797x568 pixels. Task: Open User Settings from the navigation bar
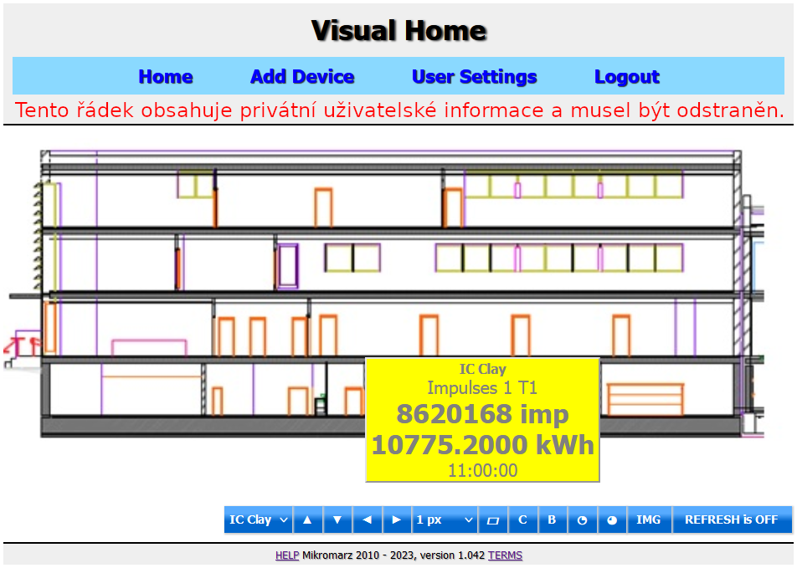tap(474, 77)
